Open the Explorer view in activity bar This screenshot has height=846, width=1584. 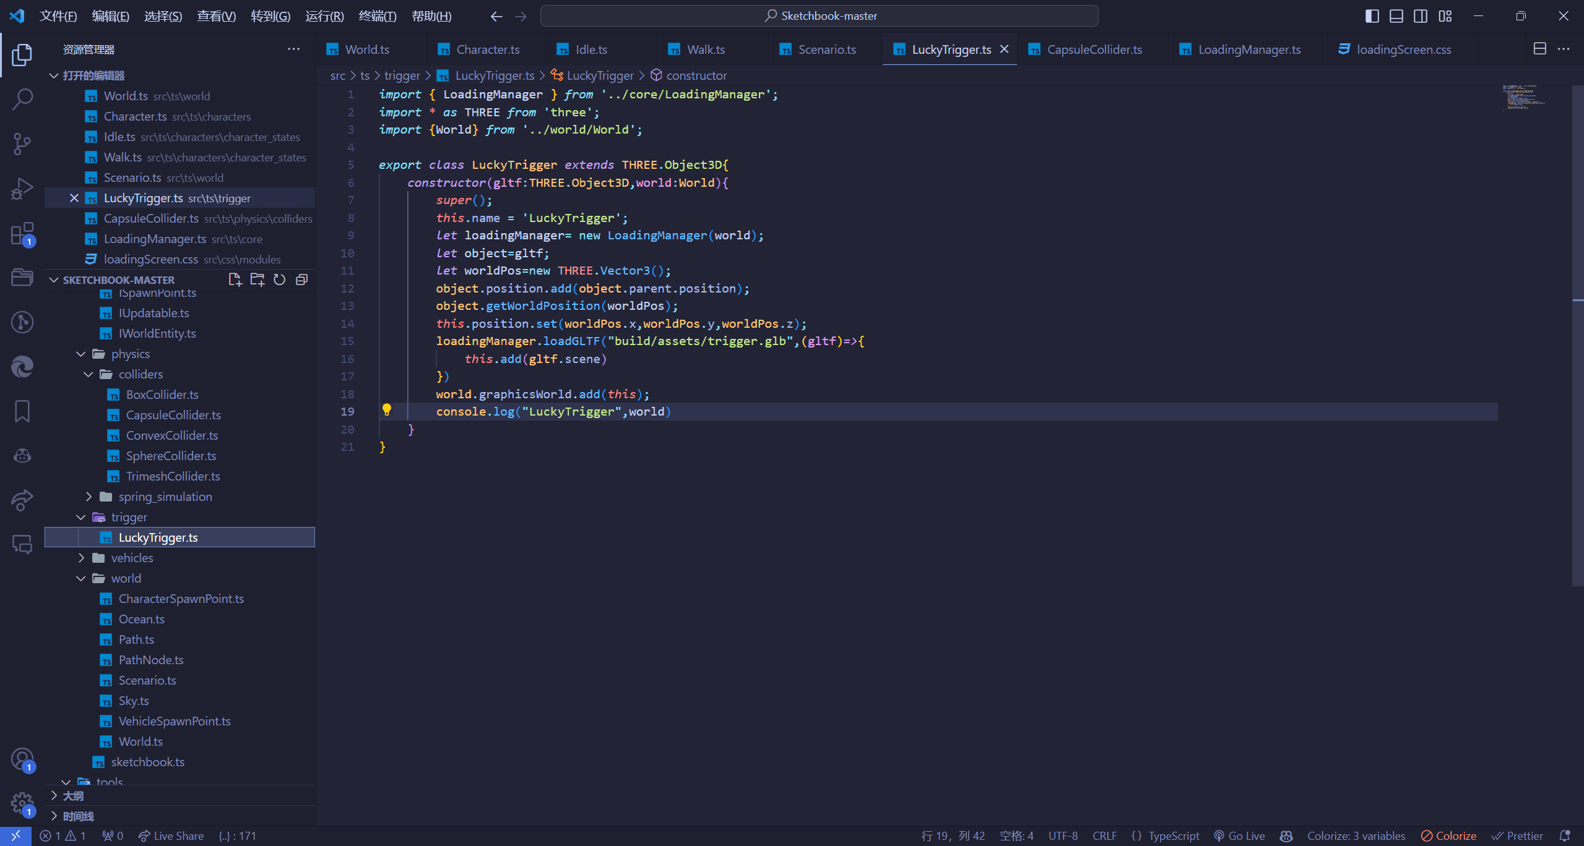coord(22,54)
